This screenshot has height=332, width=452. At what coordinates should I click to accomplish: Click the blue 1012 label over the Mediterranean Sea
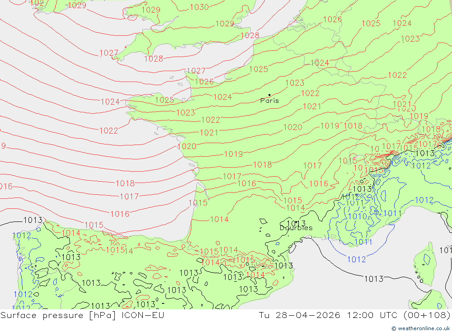click(x=357, y=260)
